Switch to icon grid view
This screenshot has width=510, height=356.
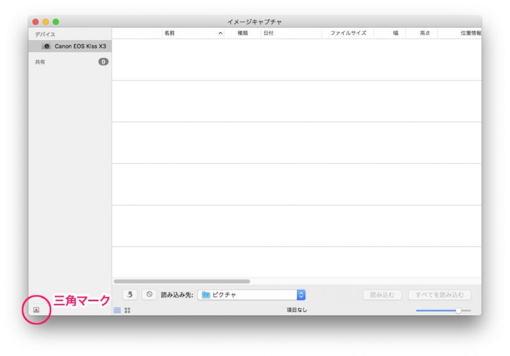pos(127,310)
